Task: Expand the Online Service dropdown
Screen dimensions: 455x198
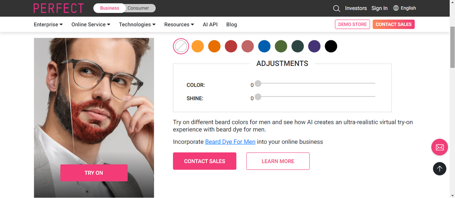Action: click(x=91, y=25)
